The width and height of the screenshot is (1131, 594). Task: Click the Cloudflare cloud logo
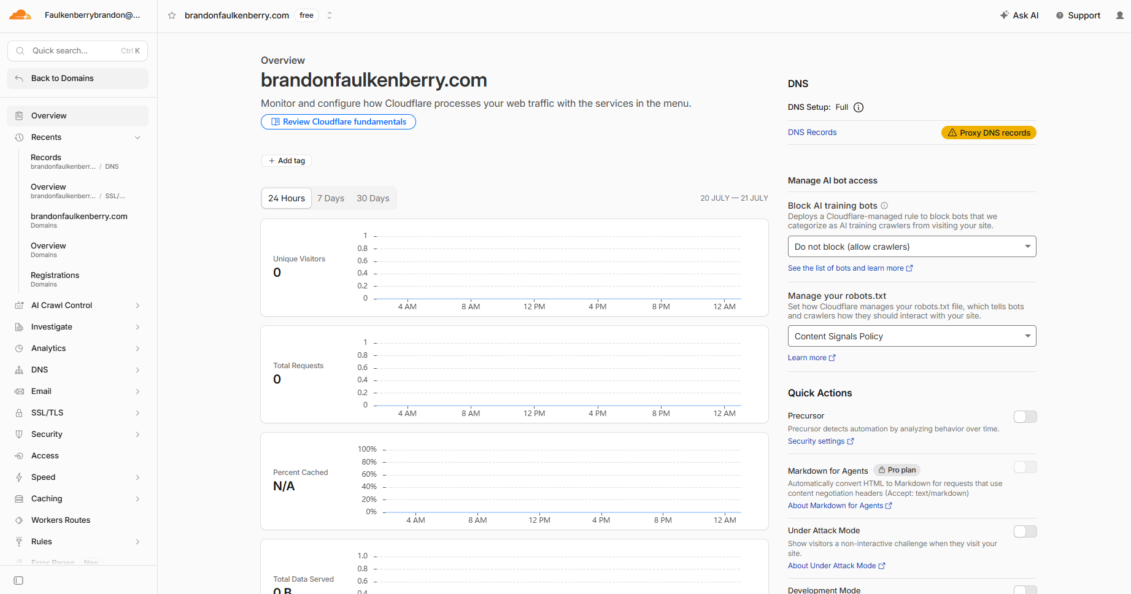click(x=20, y=15)
